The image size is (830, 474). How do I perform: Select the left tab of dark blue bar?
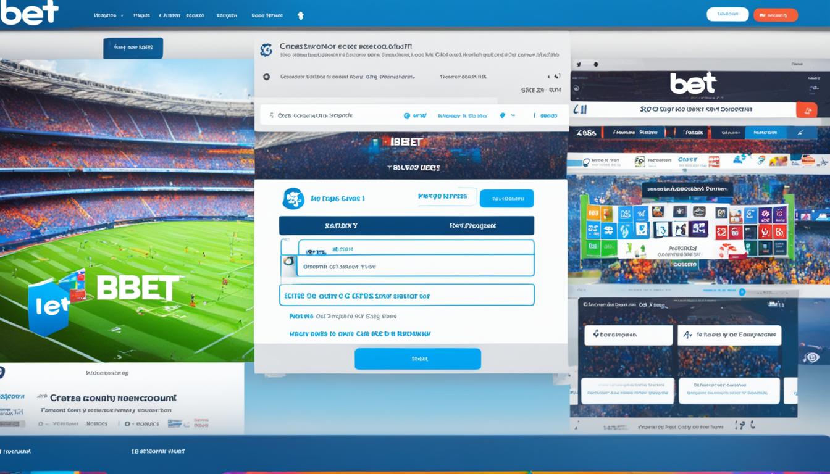coord(341,226)
